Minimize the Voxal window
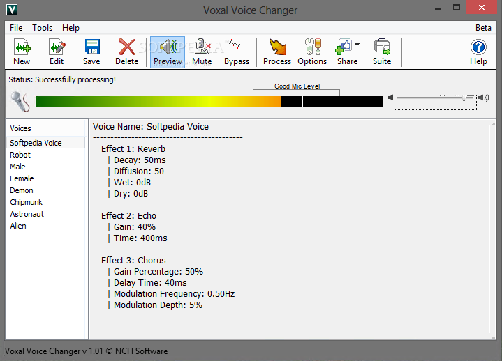Image resolution: width=502 pixels, height=361 pixels. [x=438, y=8]
